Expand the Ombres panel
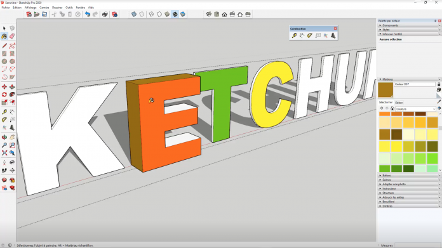This screenshot has width=442, height=248. pyautogui.click(x=409, y=206)
